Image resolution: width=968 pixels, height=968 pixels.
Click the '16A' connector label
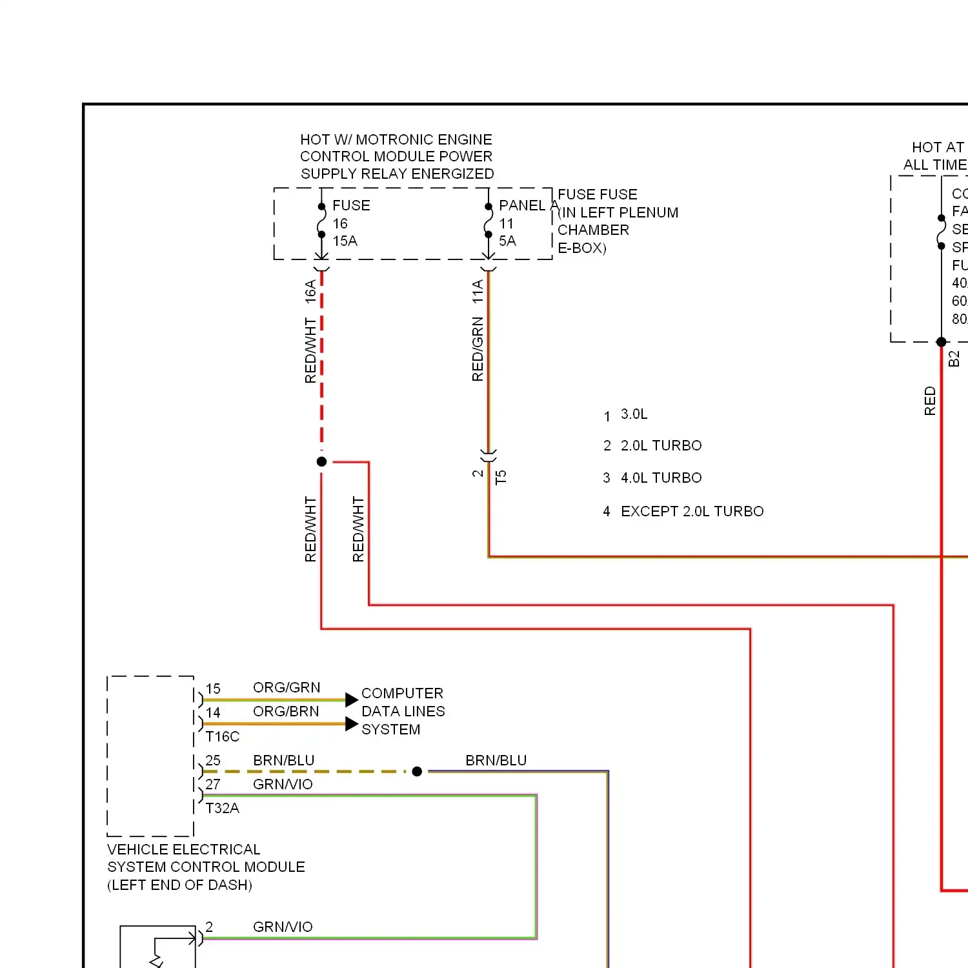click(x=311, y=292)
